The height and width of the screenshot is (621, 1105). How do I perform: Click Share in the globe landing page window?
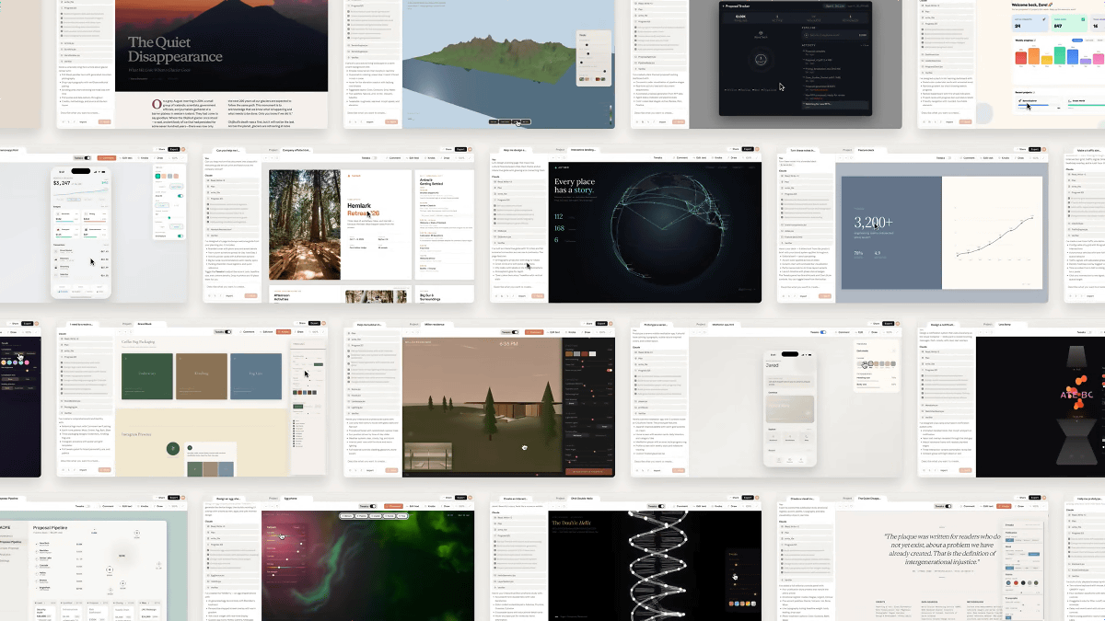click(x=736, y=148)
